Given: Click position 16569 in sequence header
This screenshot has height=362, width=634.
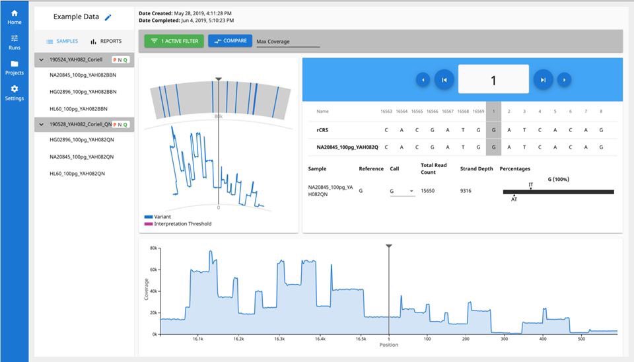Looking at the screenshot, I should click(x=478, y=111).
